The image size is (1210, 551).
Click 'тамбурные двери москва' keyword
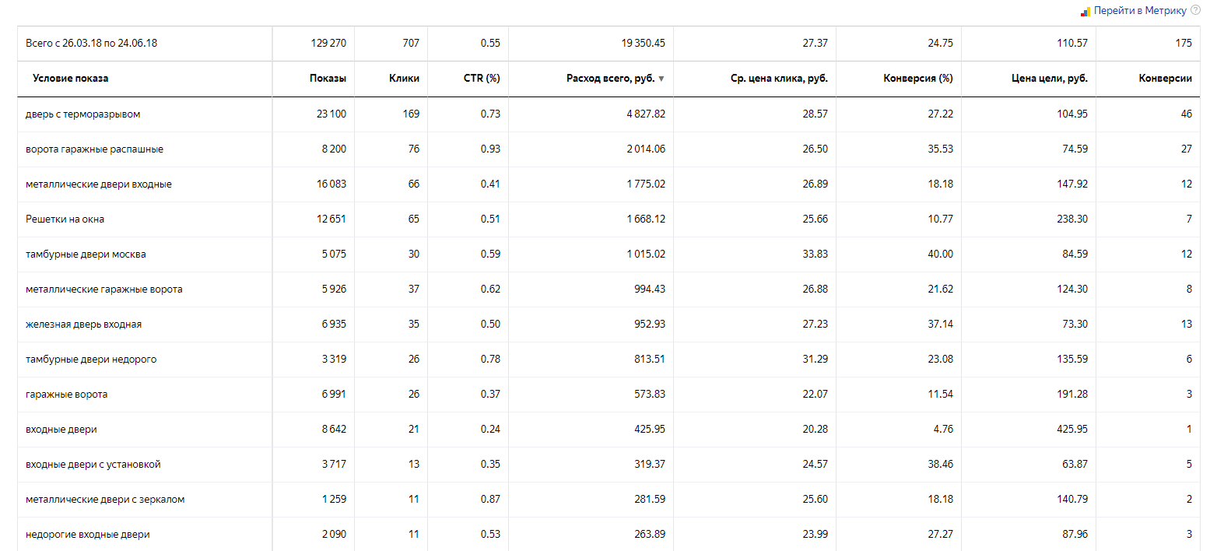point(86,254)
